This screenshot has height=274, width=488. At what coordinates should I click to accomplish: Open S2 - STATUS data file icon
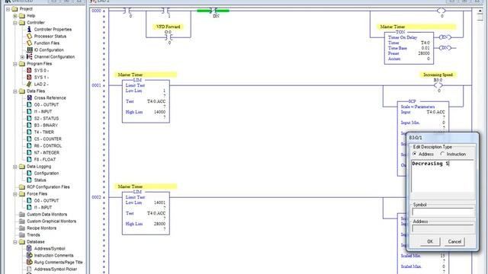[29, 119]
